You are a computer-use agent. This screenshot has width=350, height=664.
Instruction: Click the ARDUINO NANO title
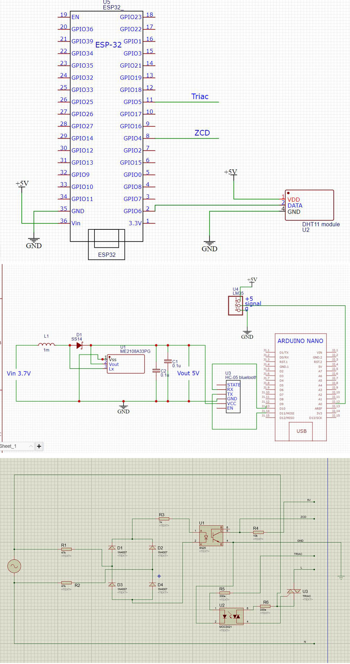(301, 341)
